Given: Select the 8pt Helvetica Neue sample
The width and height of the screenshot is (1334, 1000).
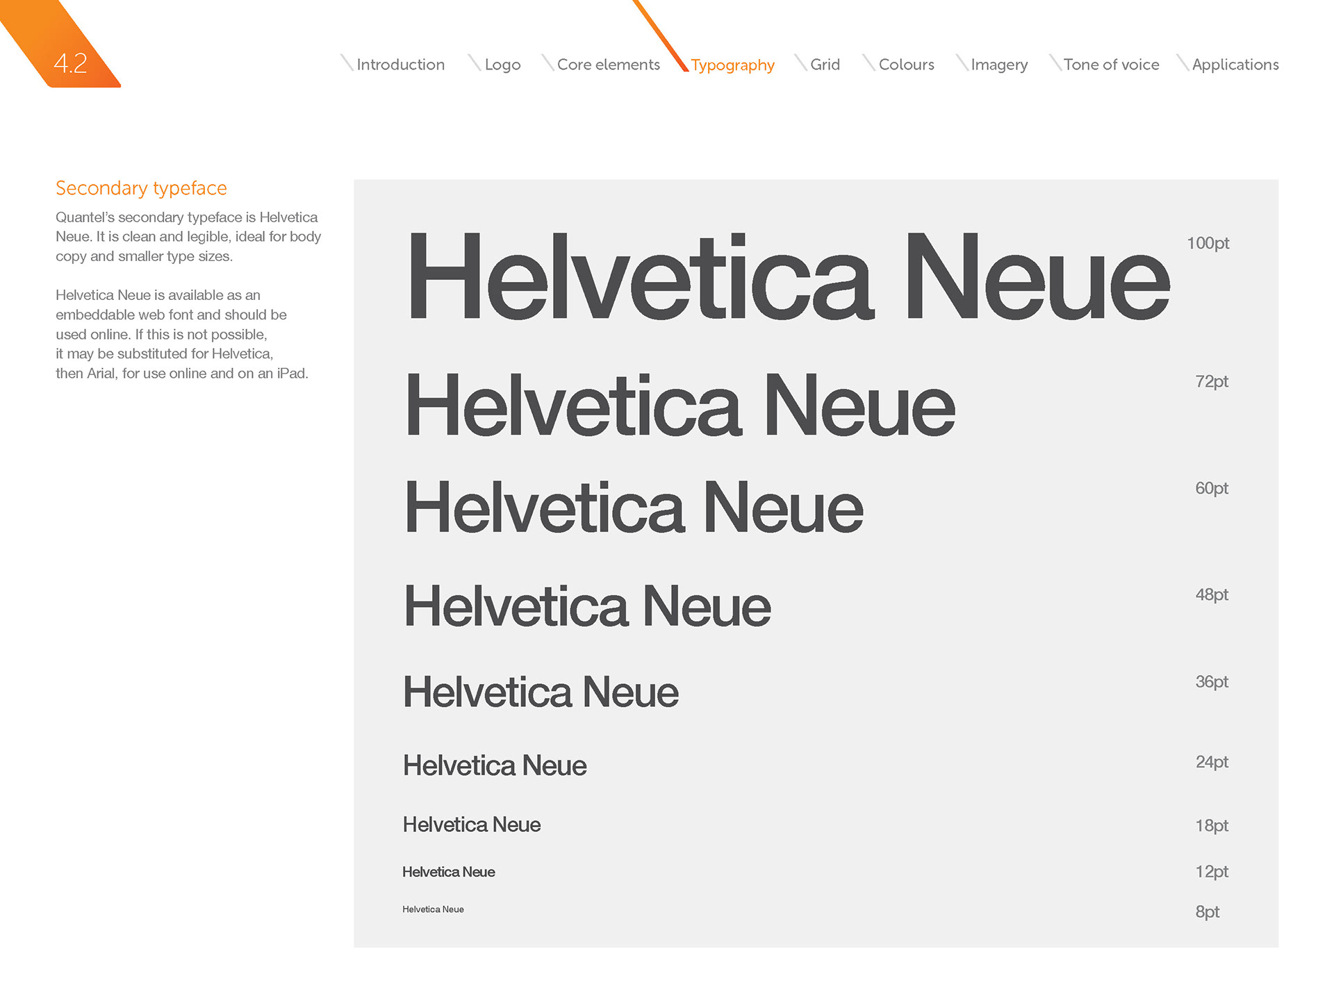Looking at the screenshot, I should click(433, 909).
